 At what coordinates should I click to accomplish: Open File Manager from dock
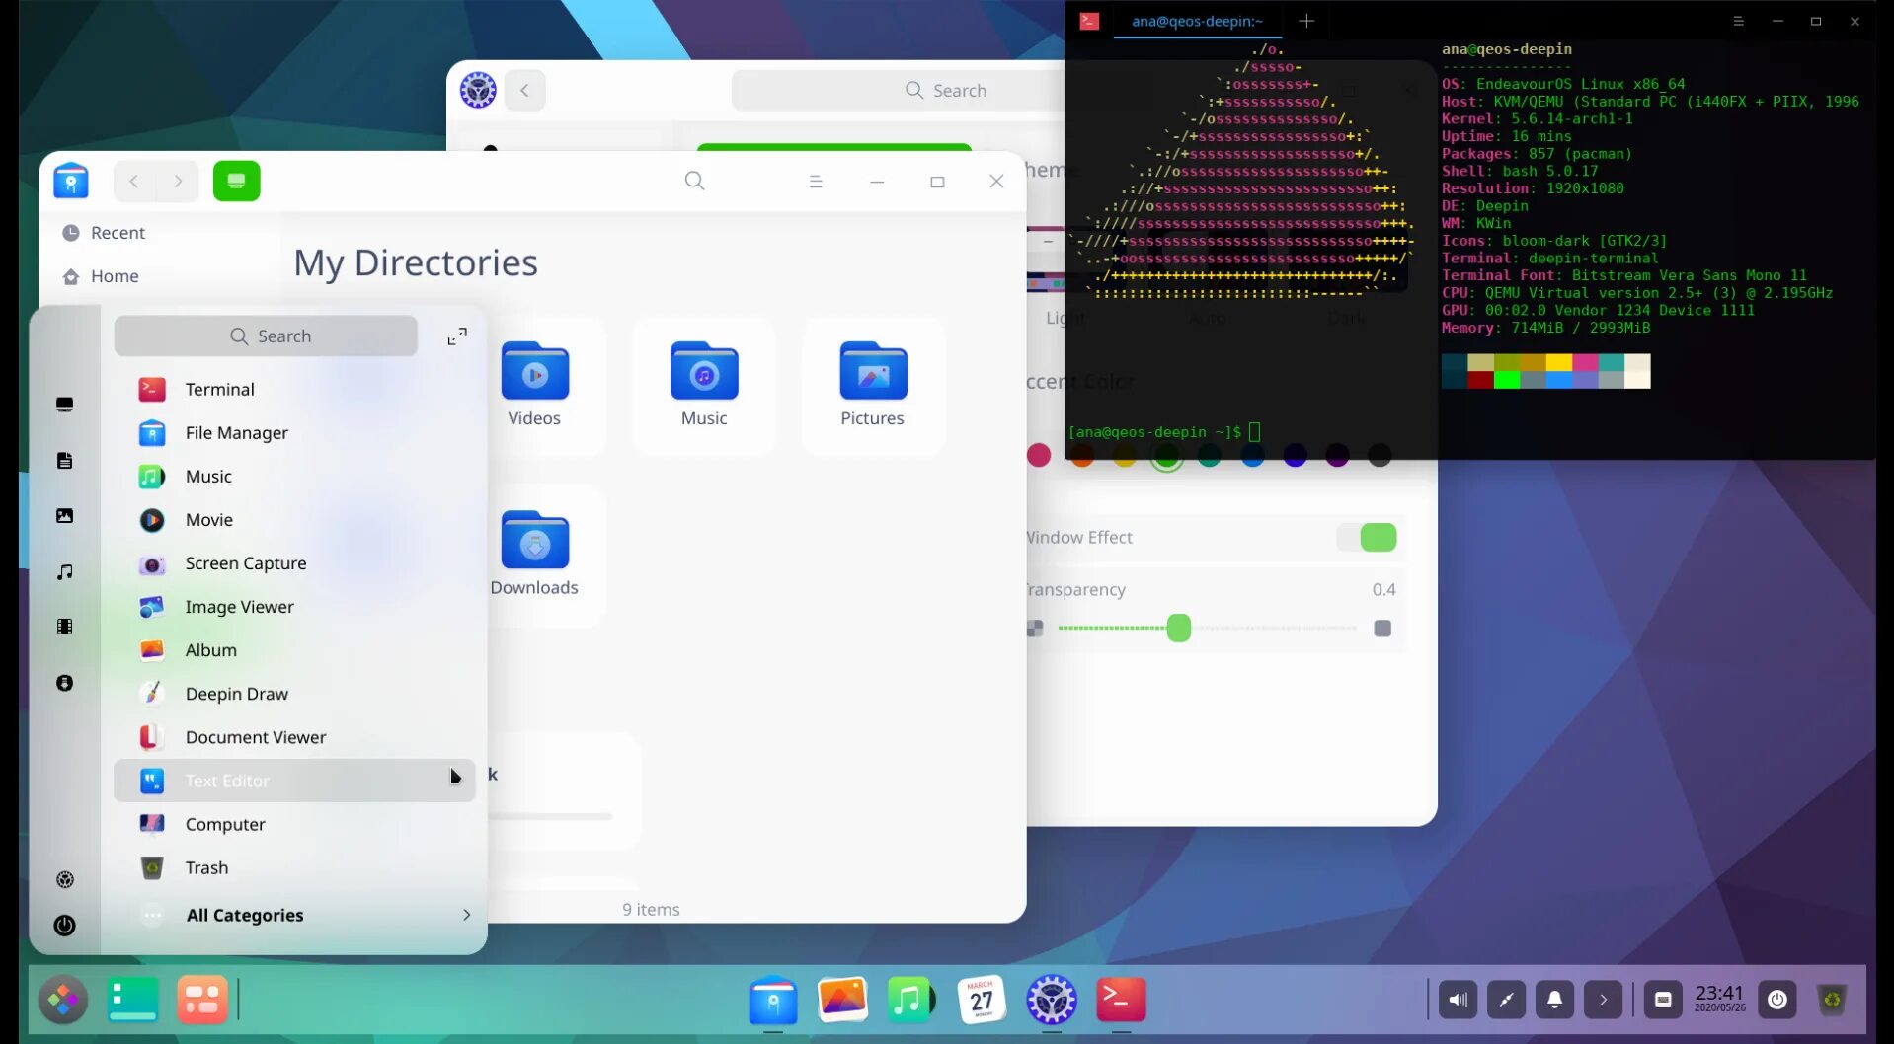tap(773, 1000)
